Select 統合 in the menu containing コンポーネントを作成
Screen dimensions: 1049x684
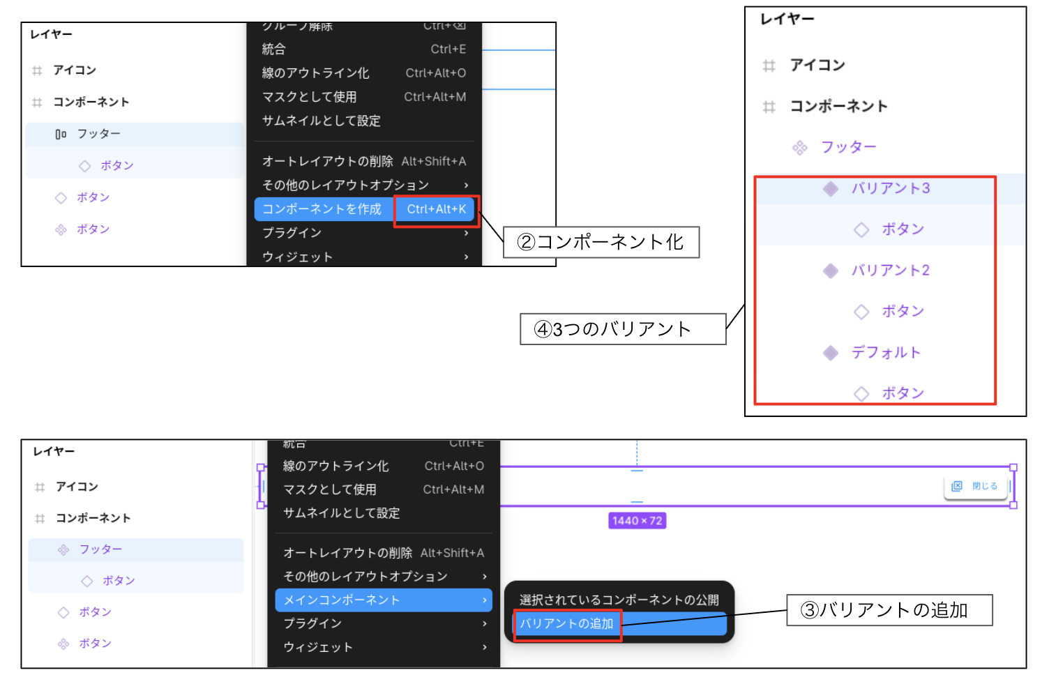click(364, 50)
